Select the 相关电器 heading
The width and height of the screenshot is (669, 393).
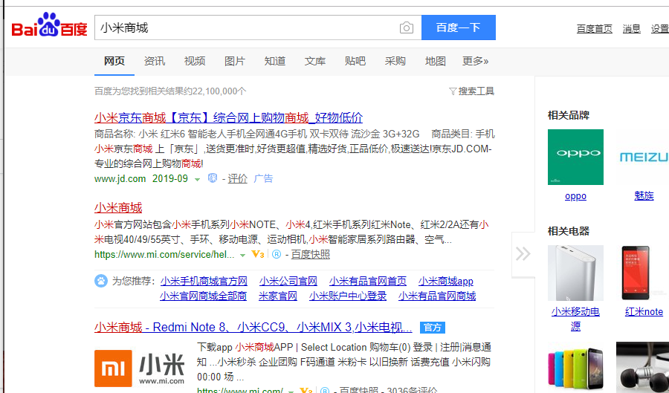click(569, 231)
